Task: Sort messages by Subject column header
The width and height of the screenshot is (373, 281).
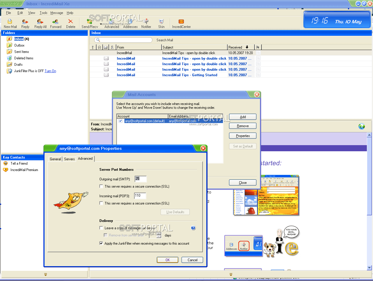Action: click(x=194, y=47)
